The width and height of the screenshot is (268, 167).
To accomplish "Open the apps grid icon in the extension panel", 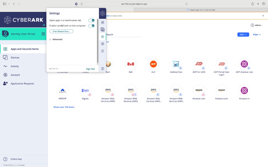I will pyautogui.click(x=102, y=22).
